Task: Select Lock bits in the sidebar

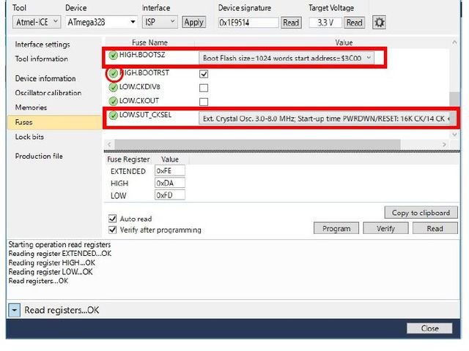Action: 29,137
